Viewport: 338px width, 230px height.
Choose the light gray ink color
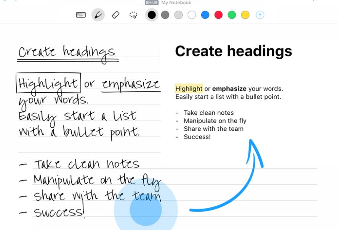point(178,15)
